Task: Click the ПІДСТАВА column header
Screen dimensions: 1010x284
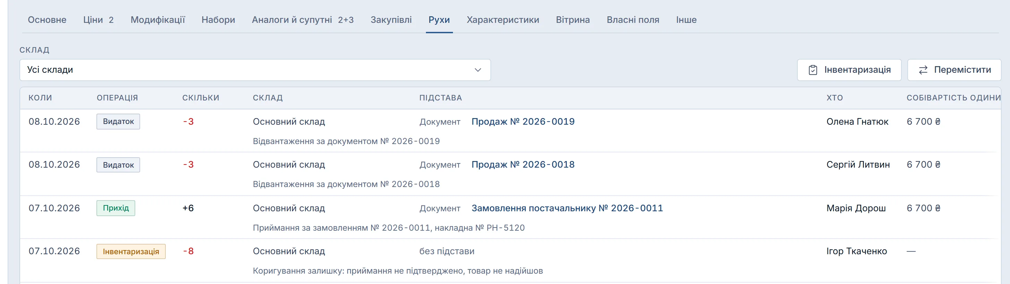Action: point(441,98)
